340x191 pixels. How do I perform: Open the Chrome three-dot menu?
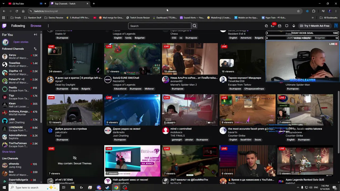click(x=336, y=11)
